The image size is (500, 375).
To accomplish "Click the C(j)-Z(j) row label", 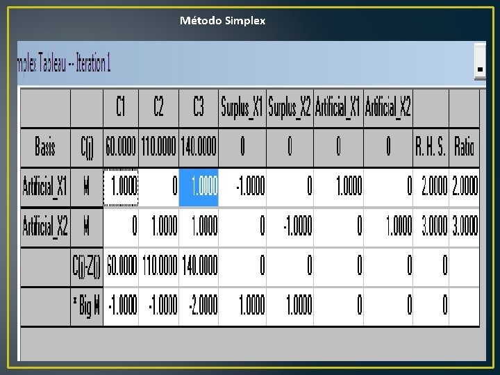I will (87, 267).
